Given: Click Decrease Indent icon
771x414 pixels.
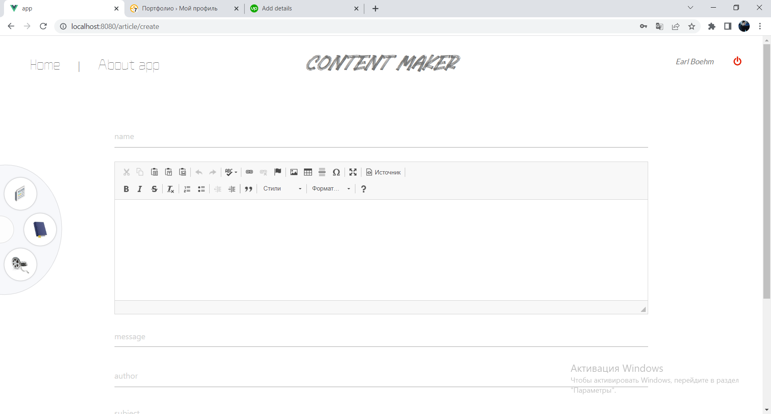Looking at the screenshot, I should tap(218, 189).
